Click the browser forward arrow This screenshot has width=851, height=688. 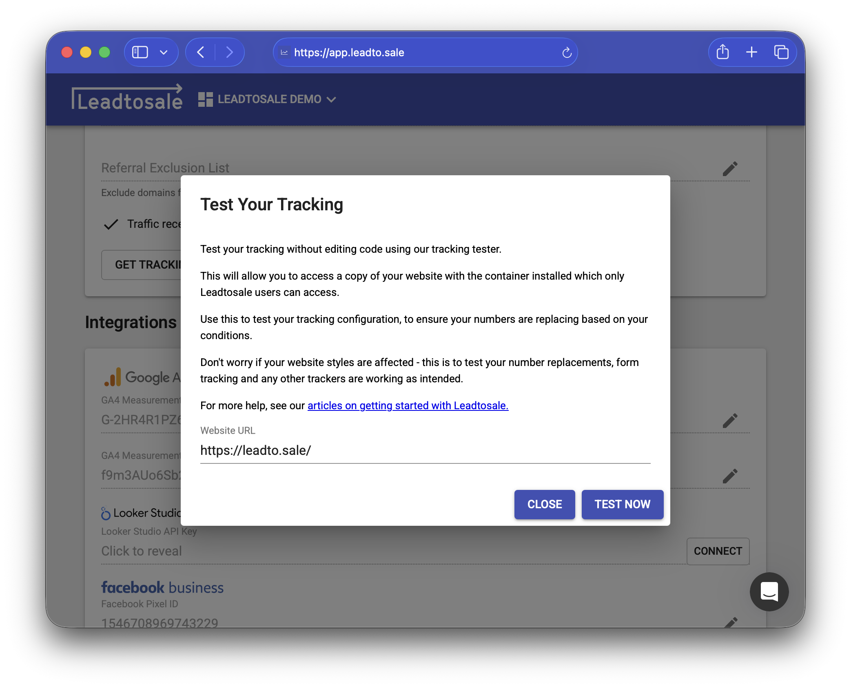[230, 52]
